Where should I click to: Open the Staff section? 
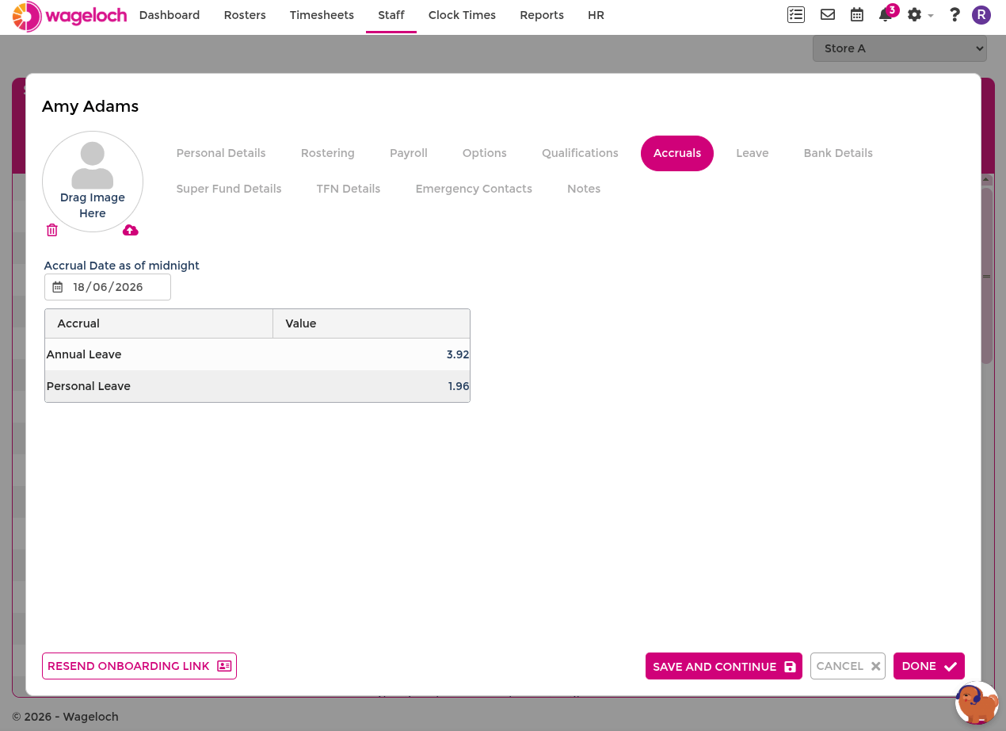391,15
